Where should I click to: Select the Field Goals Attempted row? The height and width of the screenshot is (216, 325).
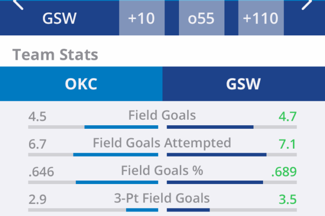click(x=162, y=144)
